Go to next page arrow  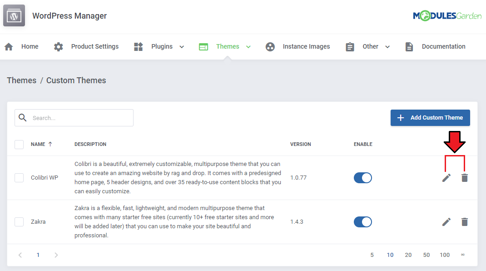pyautogui.click(x=56, y=255)
